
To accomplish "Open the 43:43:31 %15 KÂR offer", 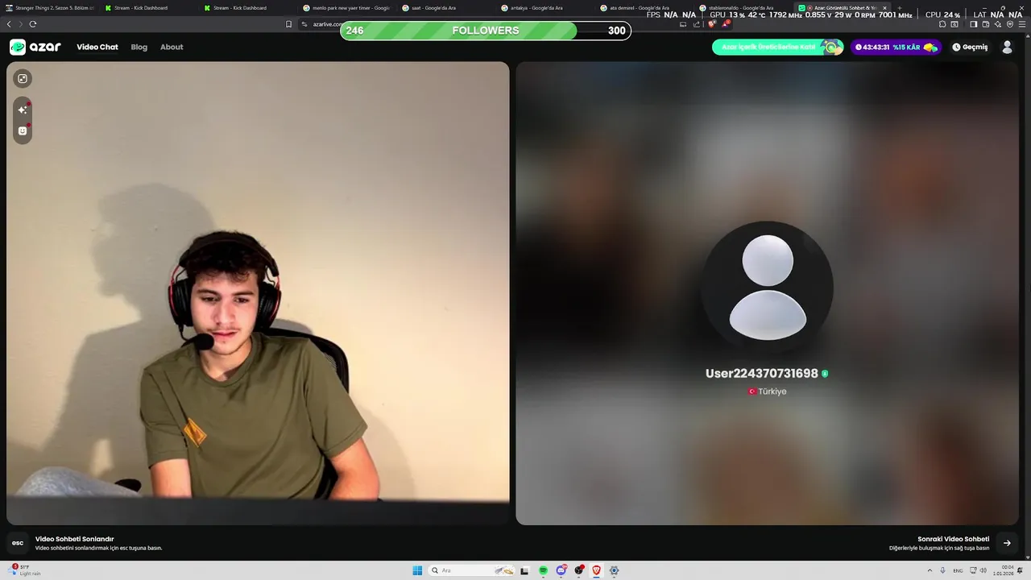I will tap(896, 47).
